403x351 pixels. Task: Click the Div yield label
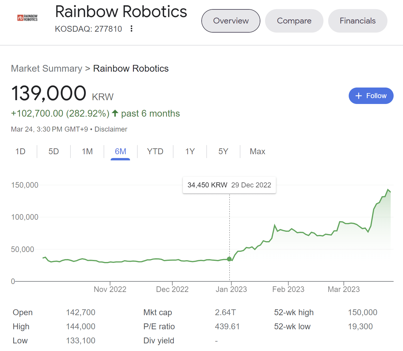(159, 341)
